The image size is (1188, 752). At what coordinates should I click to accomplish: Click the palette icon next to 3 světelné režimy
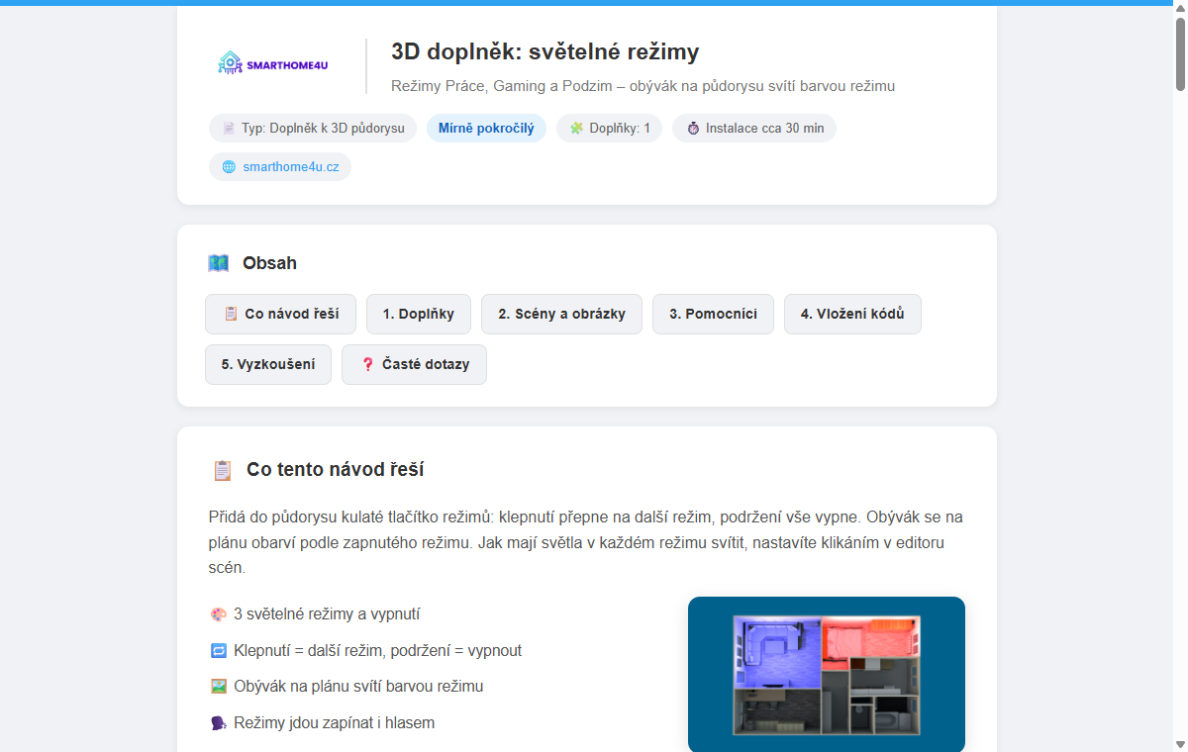pos(219,614)
